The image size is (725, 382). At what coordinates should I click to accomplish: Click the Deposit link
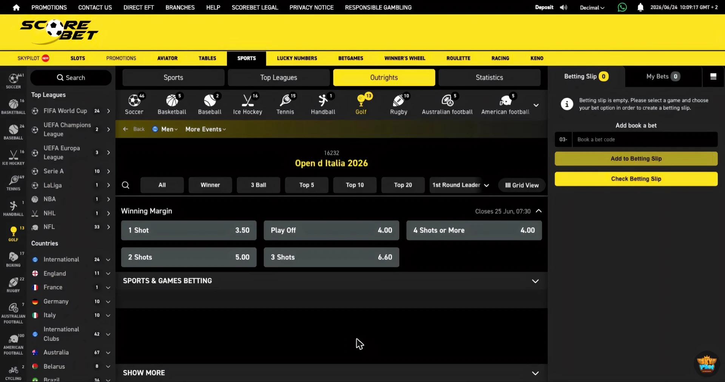pyautogui.click(x=544, y=7)
